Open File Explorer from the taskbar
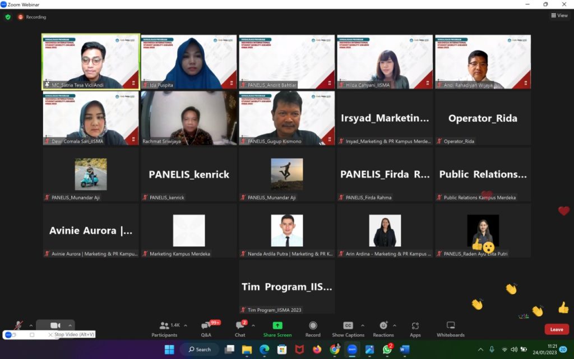Viewport: 574px width, 359px height. pos(247,349)
